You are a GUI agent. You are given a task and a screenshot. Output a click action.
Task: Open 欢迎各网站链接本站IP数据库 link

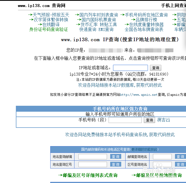click(x=120, y=85)
